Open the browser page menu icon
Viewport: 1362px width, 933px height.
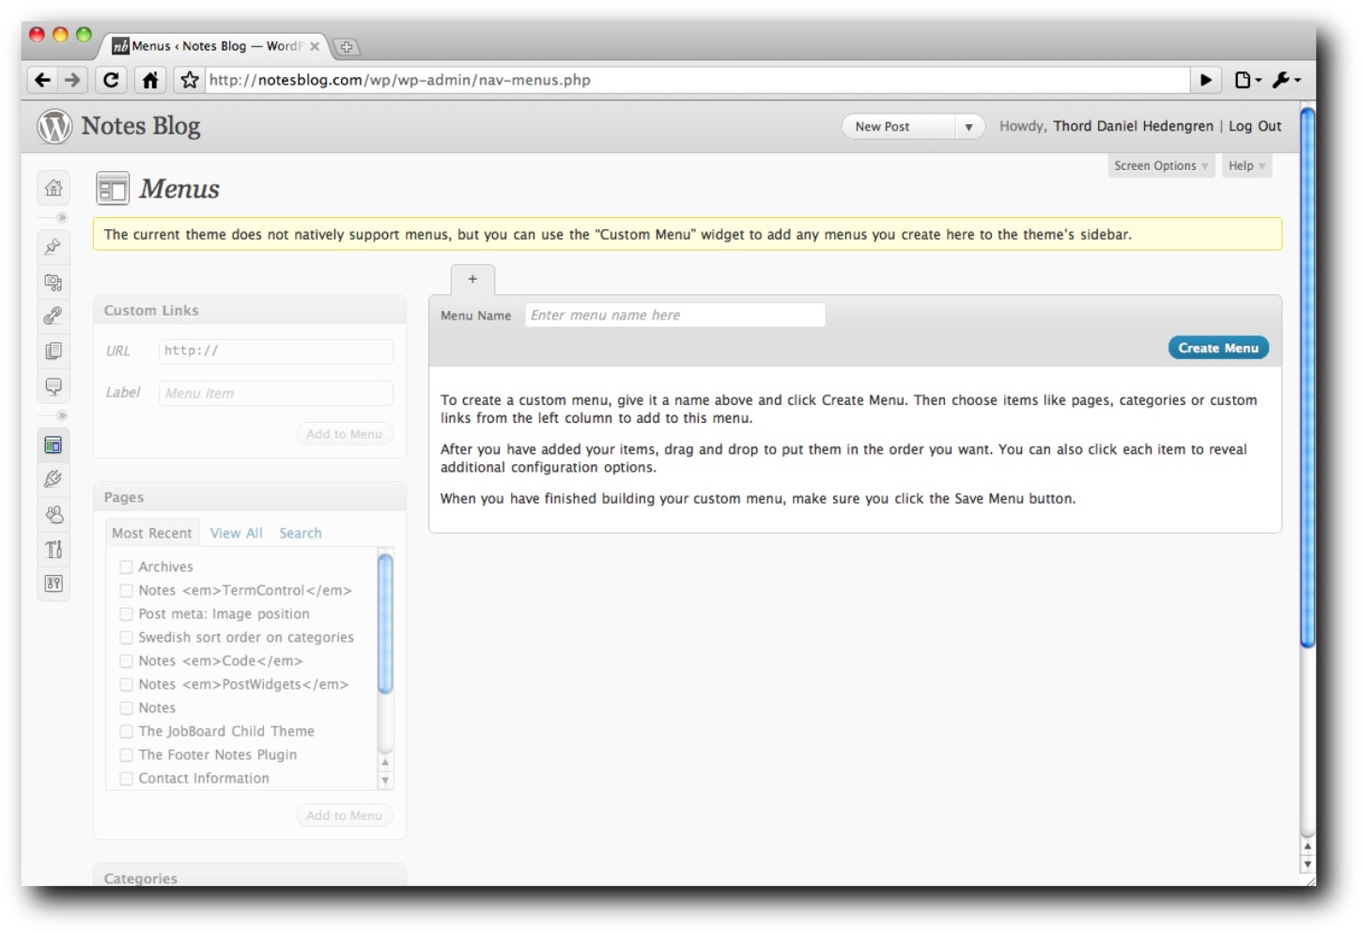(x=1248, y=80)
